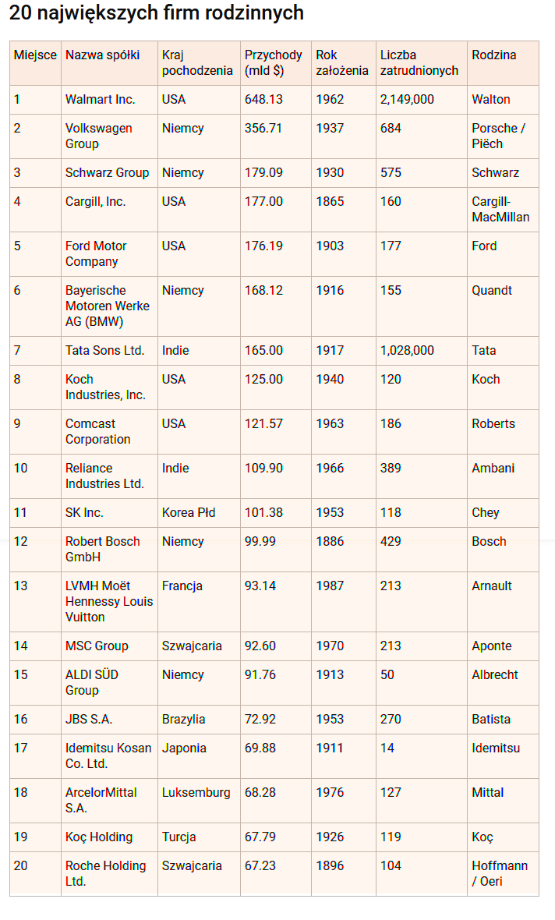Select the "LVMH Moët Hennessy Louis Vuitton" cell
The width and height of the screenshot is (555, 920).
tap(109, 601)
